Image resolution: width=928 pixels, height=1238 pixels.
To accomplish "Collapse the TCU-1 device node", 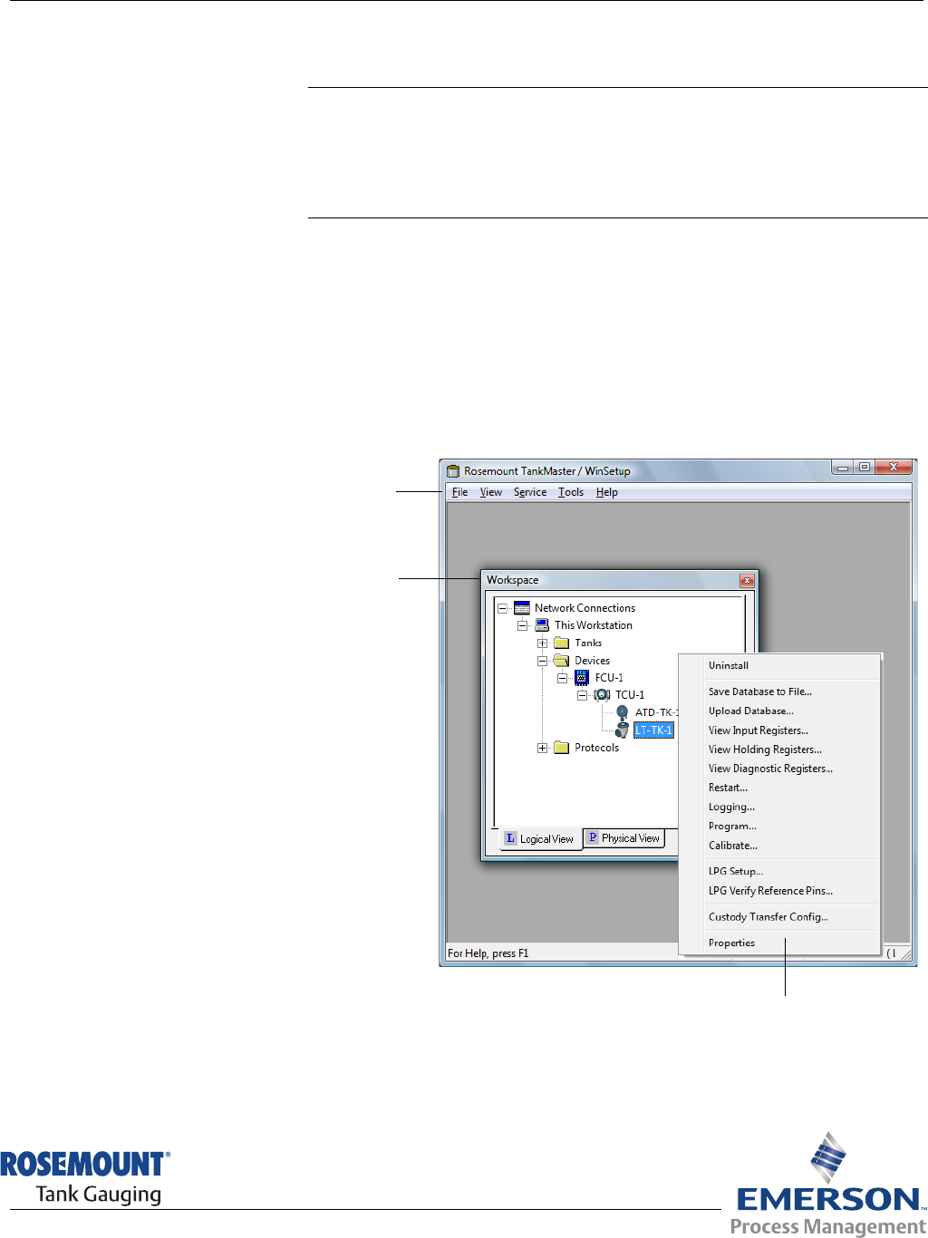I will 583,695.
